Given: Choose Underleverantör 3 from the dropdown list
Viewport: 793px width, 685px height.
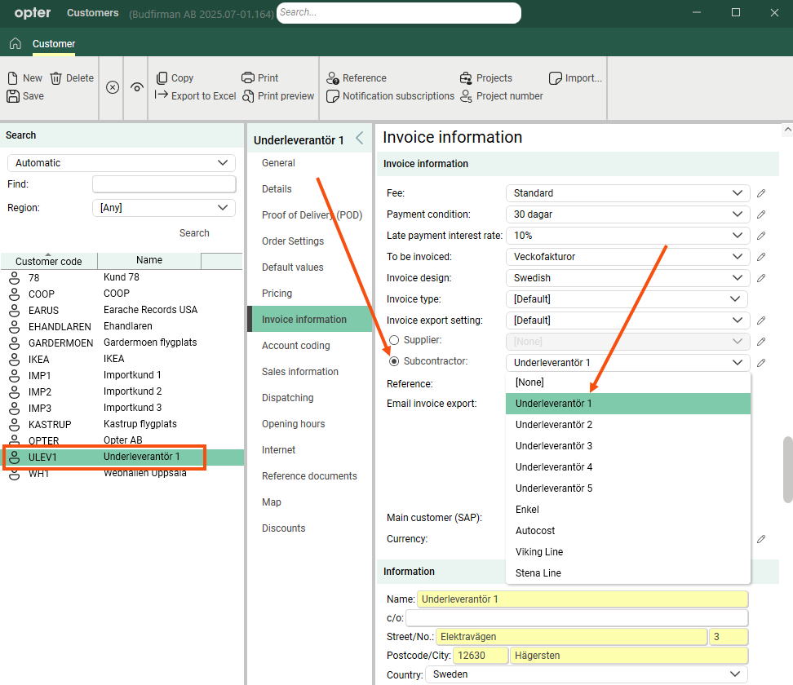Looking at the screenshot, I should click(553, 446).
